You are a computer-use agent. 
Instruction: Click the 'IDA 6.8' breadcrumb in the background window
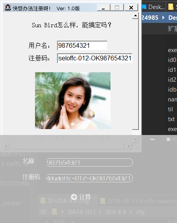click(116, 212)
